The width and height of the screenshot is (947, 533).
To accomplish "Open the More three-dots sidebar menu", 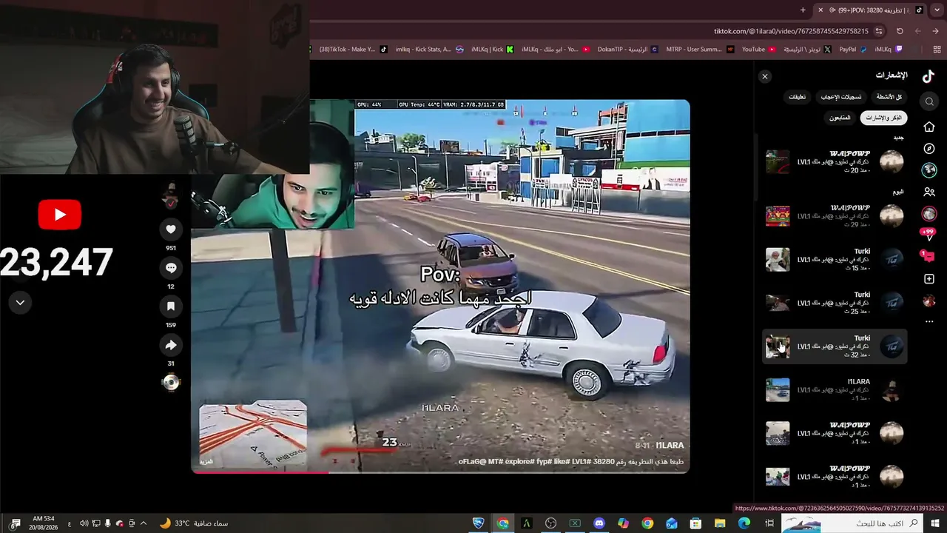I will coord(929,322).
